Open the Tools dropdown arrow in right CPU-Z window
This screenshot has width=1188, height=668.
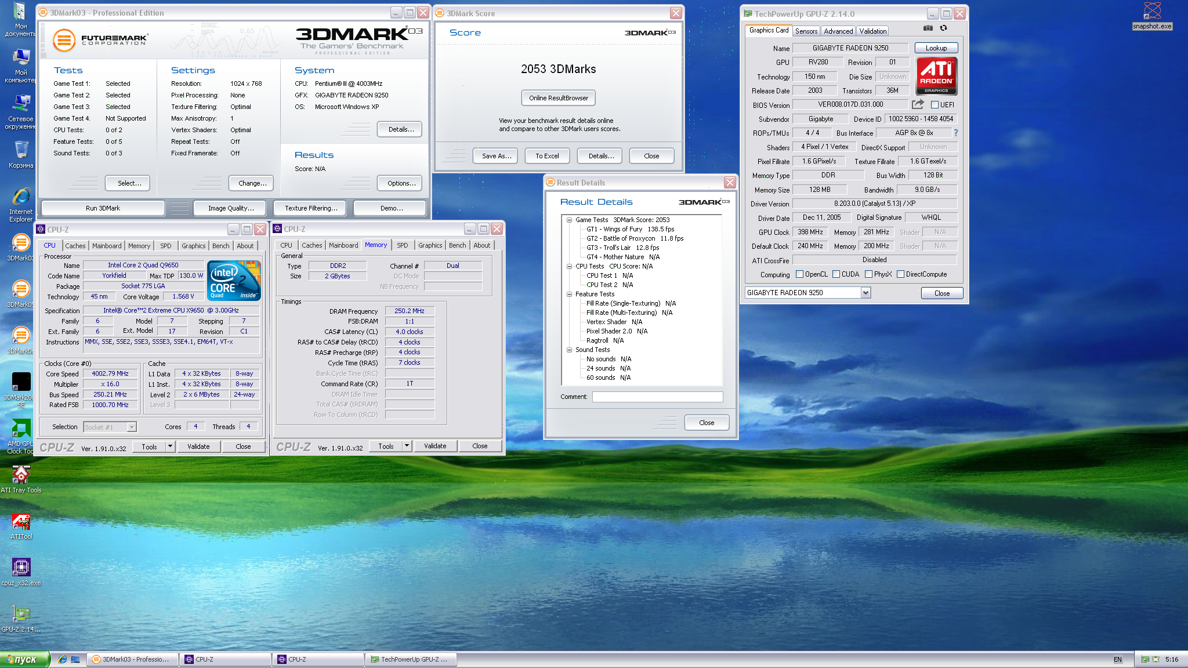pos(407,446)
